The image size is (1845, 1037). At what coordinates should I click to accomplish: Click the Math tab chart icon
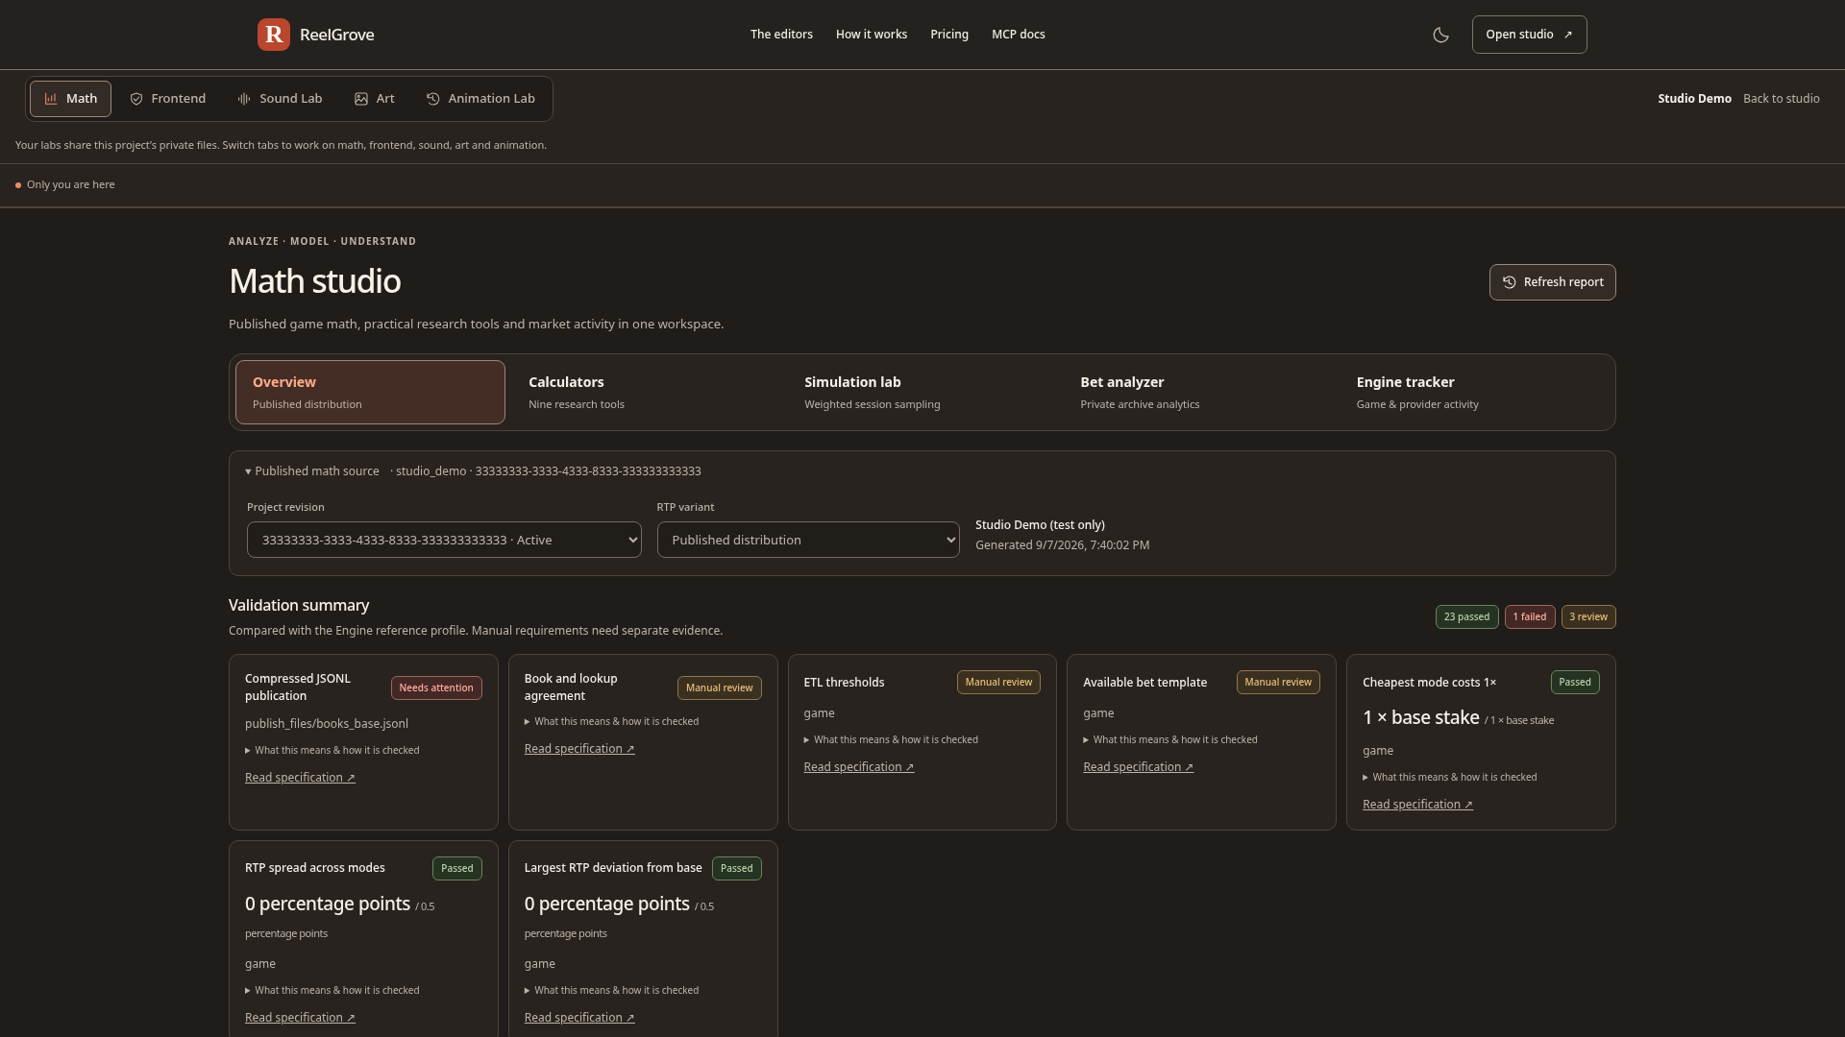51,99
